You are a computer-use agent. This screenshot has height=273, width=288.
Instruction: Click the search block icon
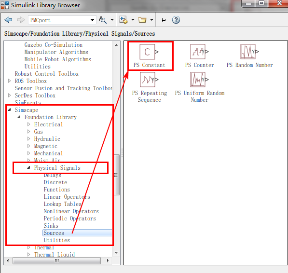103,20
